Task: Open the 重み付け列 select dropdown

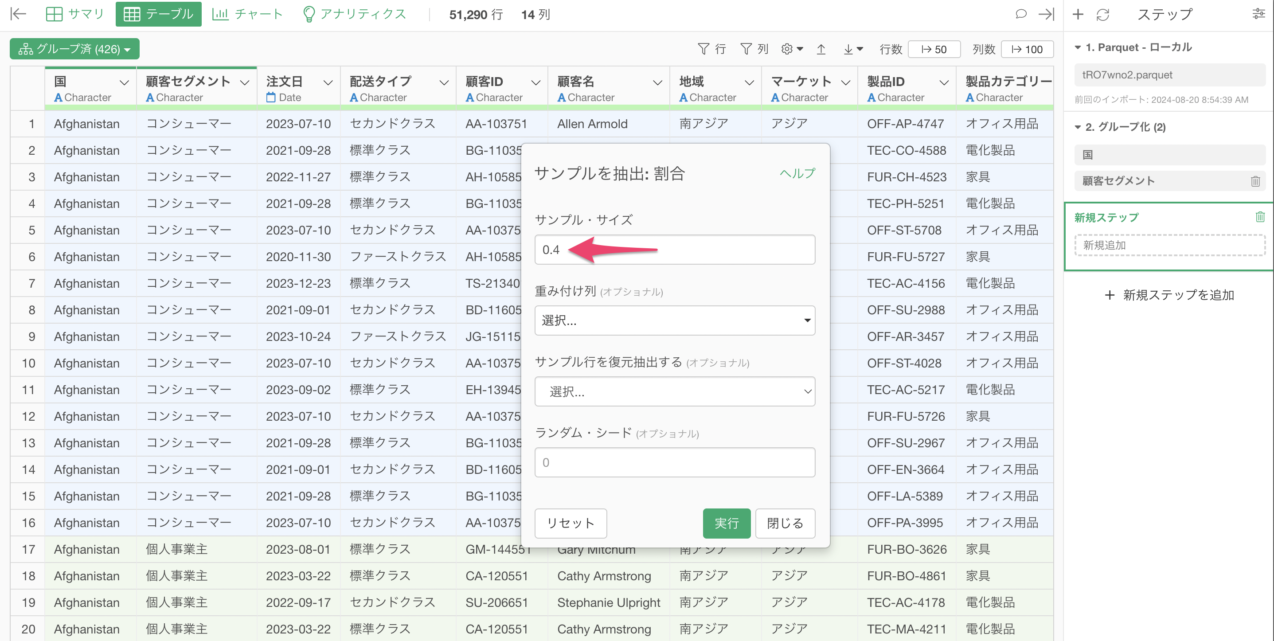Action: tap(675, 320)
